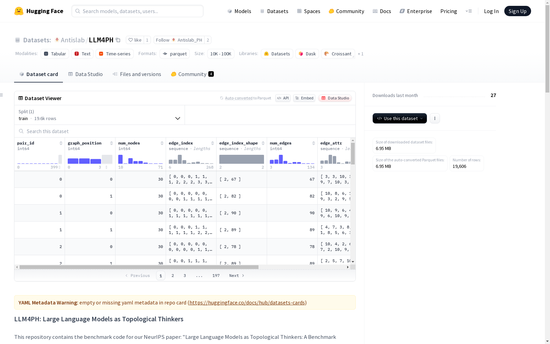Open the Community tab with 4 discussions
550x344 pixels.
tap(192, 74)
